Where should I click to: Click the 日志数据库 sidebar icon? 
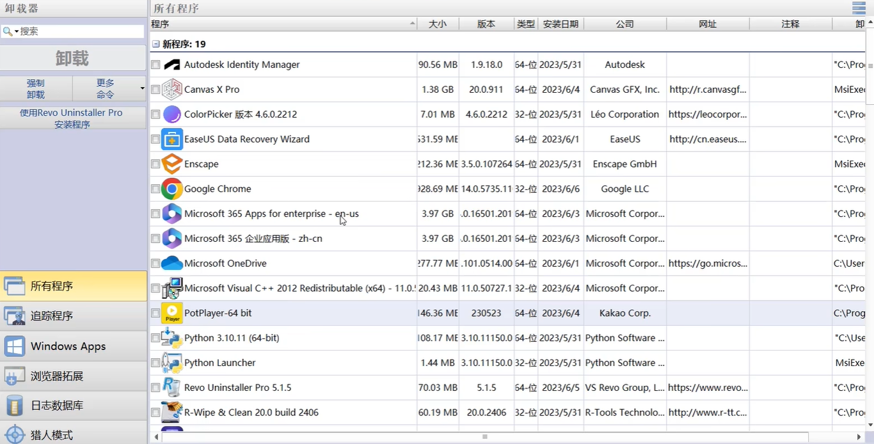tap(15, 406)
